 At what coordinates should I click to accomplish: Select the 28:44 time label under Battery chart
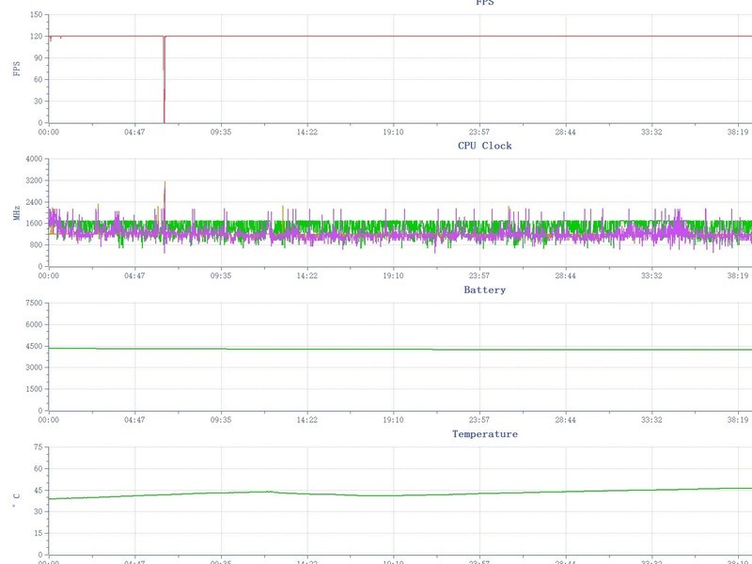pos(566,419)
